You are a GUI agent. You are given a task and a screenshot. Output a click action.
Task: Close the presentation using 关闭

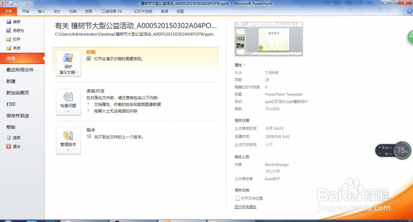pos(13,48)
